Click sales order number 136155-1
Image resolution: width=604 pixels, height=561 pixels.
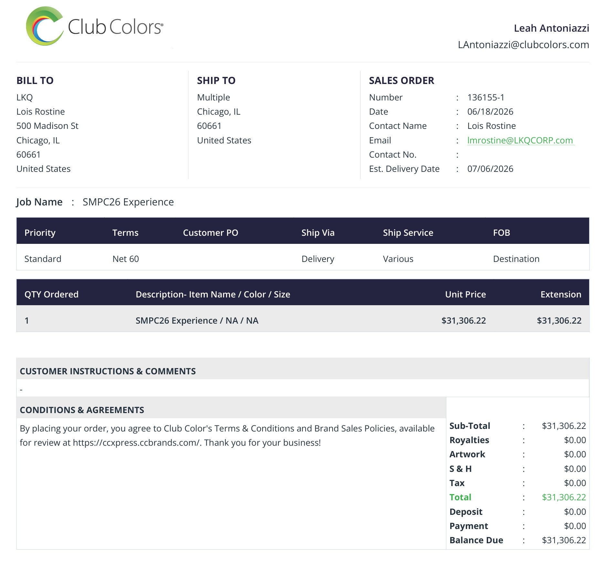click(485, 98)
